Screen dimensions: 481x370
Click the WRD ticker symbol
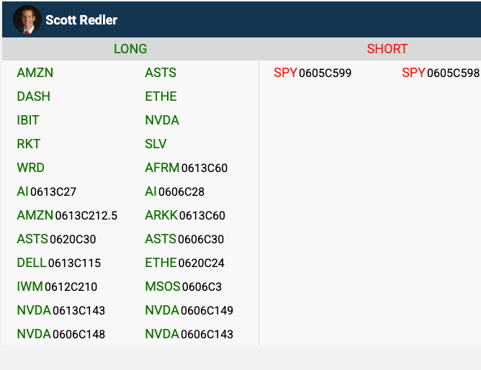coord(31,168)
